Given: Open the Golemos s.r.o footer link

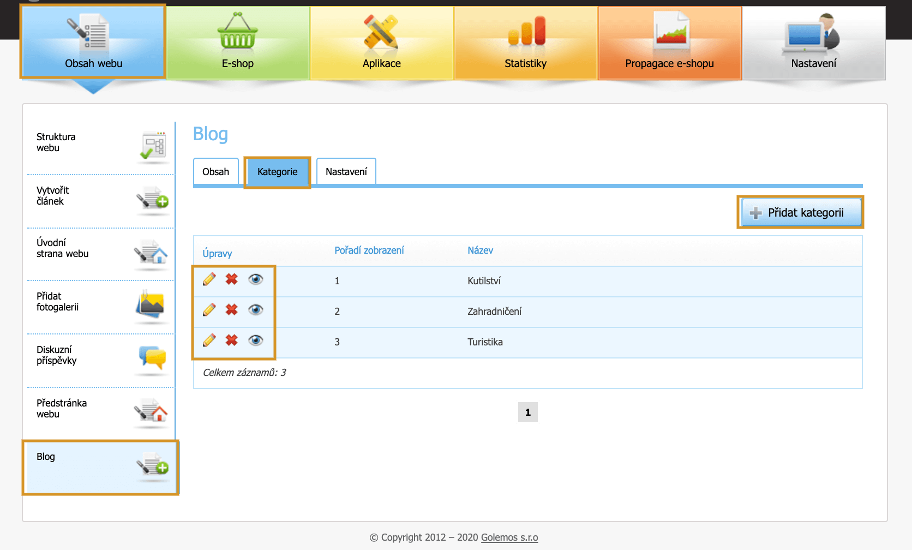Looking at the screenshot, I should (509, 537).
